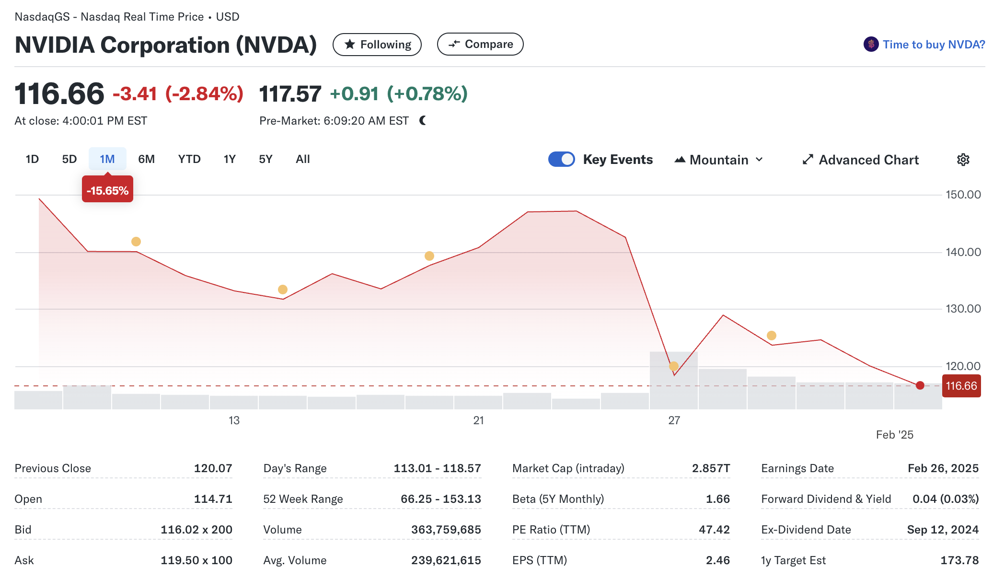The height and width of the screenshot is (580, 993).
Task: Click the mountain chart type icon
Action: pyautogui.click(x=680, y=160)
